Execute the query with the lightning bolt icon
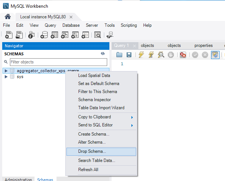The height and width of the screenshot is (181, 225). tap(141, 55)
